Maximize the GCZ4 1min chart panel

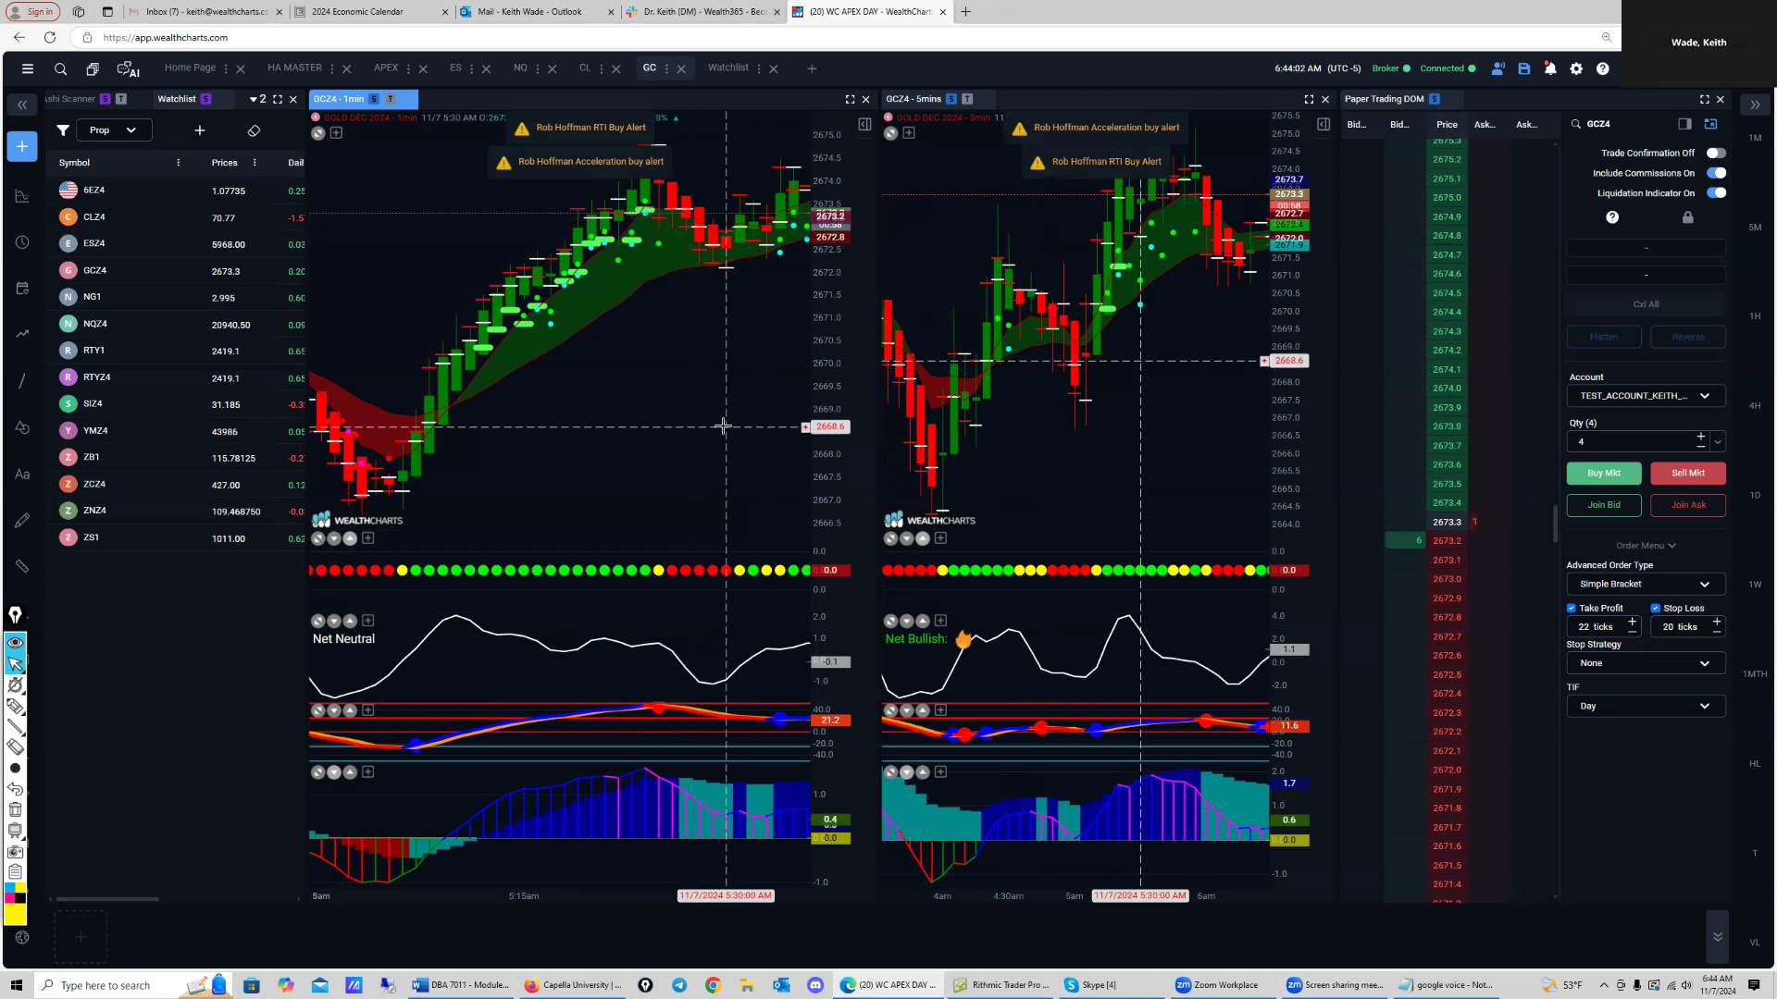pos(850,99)
